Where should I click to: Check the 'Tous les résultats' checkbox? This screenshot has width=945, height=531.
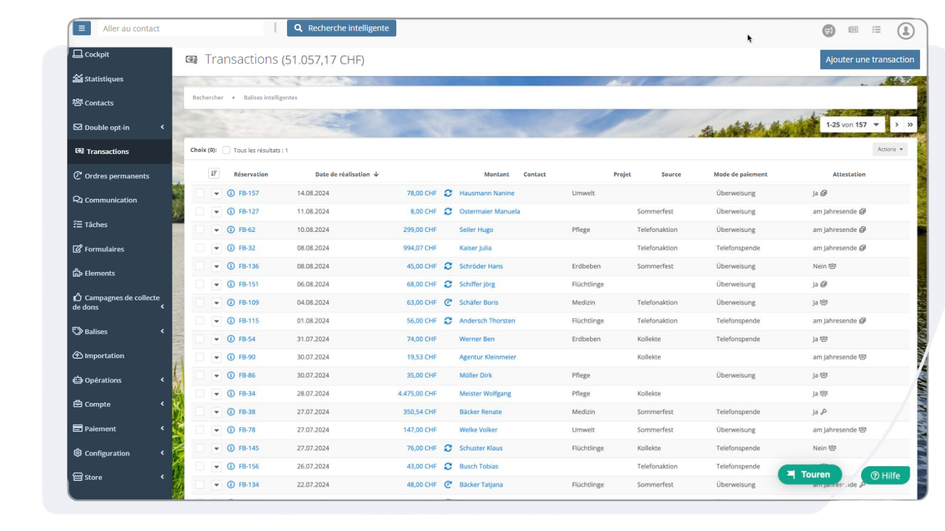(226, 150)
